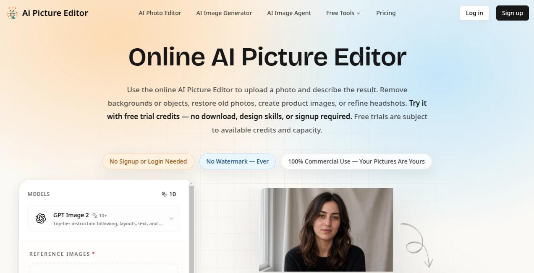
Task: Click the reference images upload area
Action: point(104,268)
